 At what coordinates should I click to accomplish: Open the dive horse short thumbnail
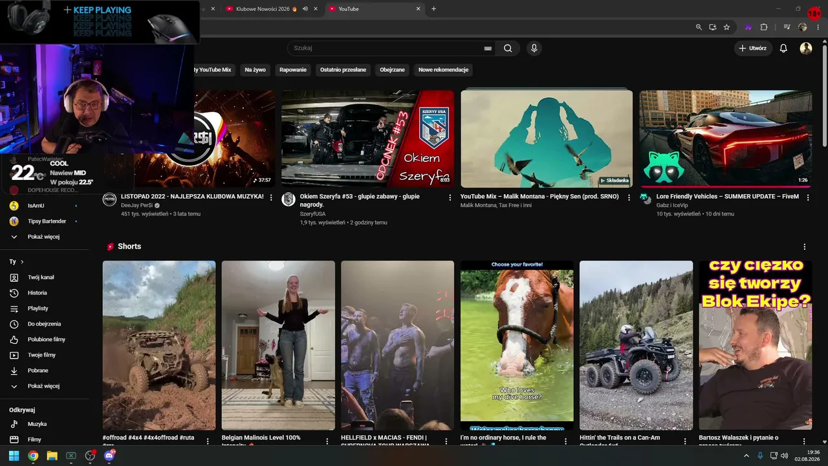pos(517,345)
